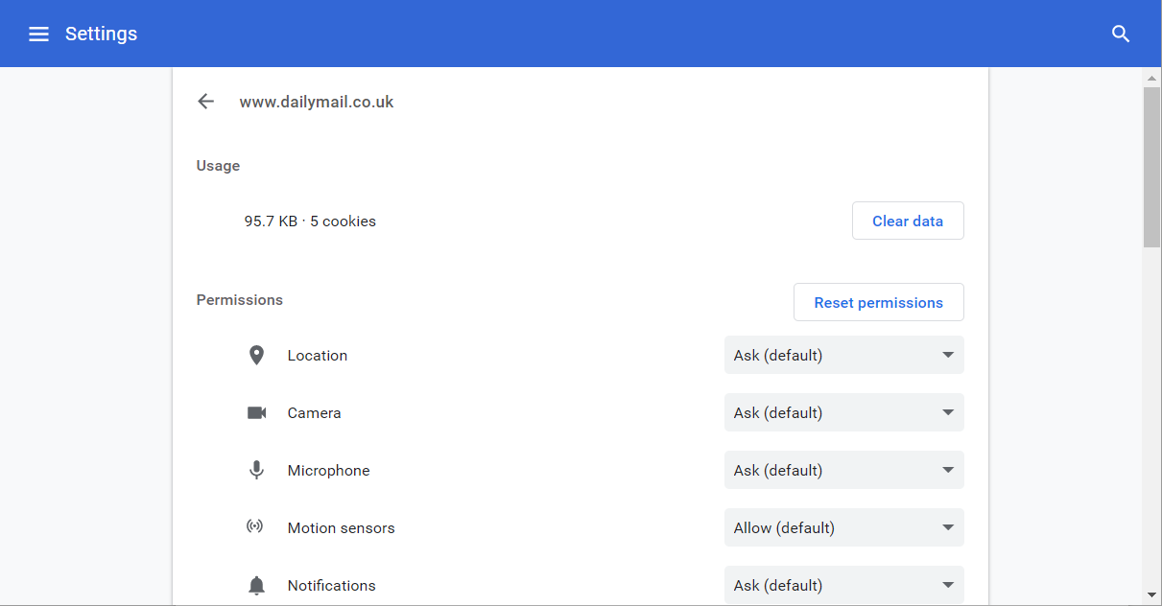Click the Permissions section heading
The height and width of the screenshot is (606, 1162).
240,300
